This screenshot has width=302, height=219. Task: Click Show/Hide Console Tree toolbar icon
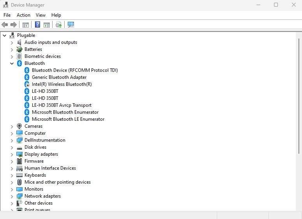pos(26,25)
